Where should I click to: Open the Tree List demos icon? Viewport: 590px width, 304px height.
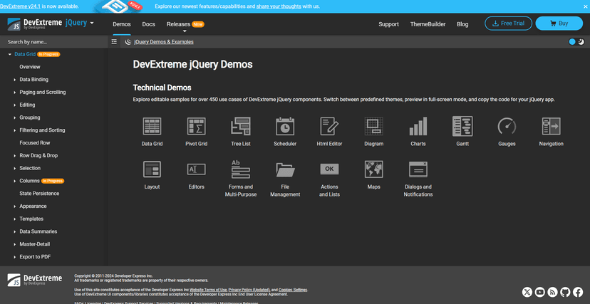[x=241, y=126]
